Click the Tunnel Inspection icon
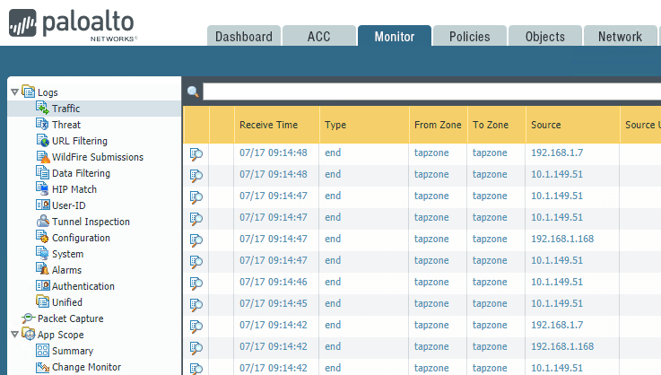This screenshot has width=661, height=375. 42,221
